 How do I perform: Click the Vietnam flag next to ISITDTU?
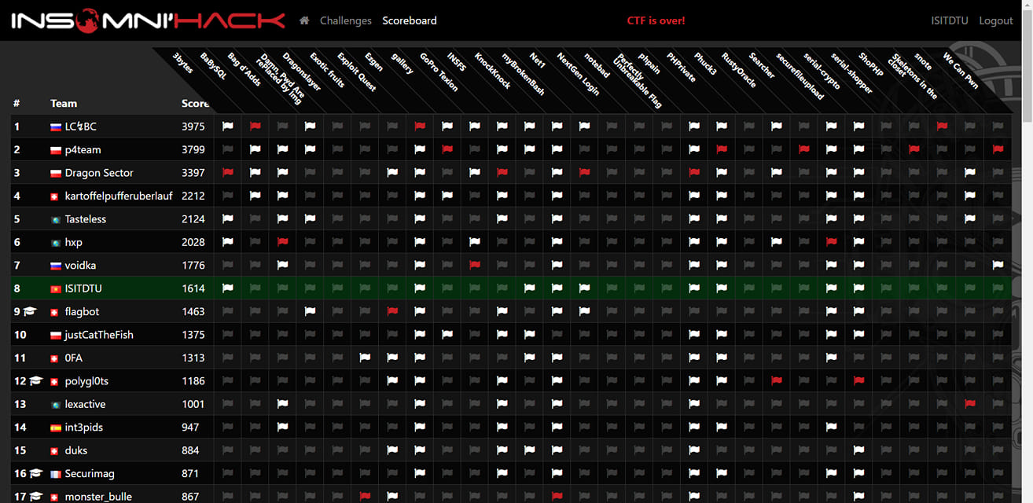pos(56,289)
